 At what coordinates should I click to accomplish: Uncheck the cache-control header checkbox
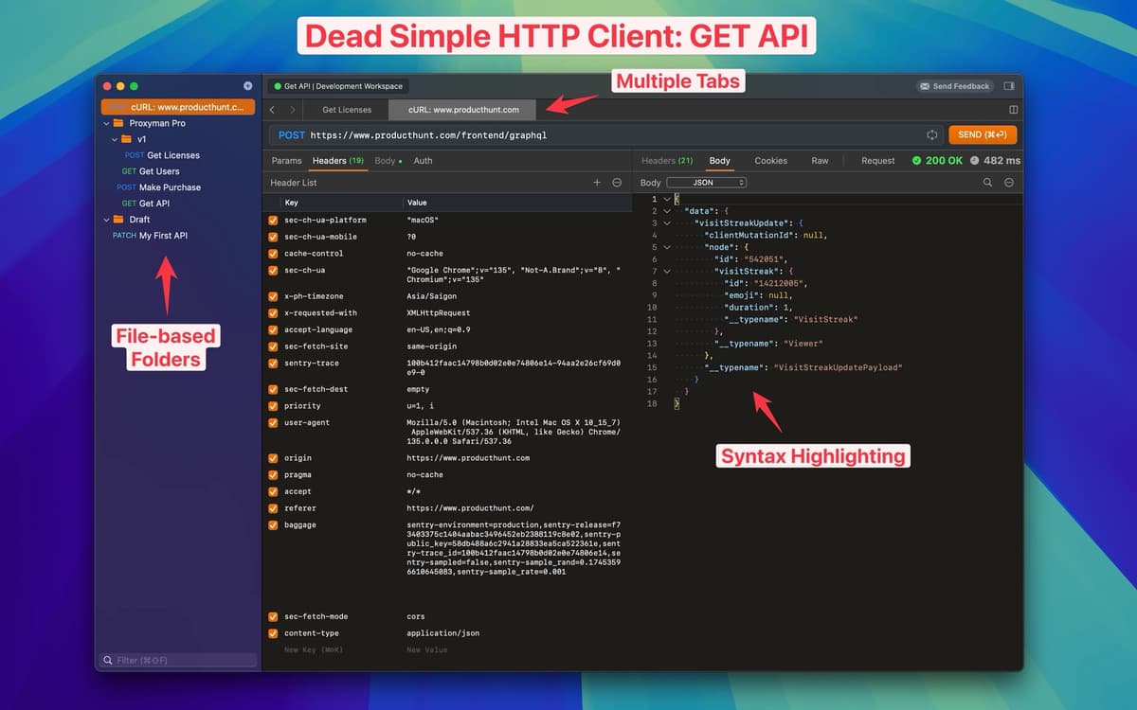[x=273, y=254]
